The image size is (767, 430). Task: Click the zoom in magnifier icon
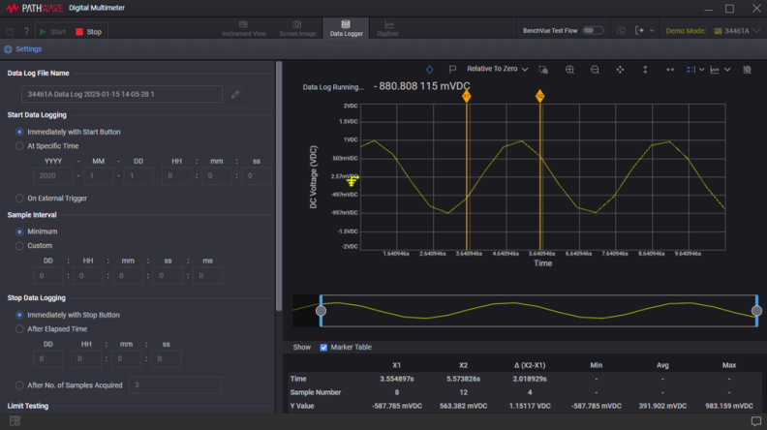pos(569,70)
